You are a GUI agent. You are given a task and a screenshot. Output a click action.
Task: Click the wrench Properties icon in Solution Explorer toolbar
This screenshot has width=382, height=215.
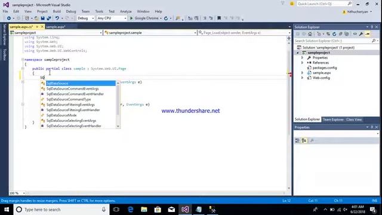pos(361,34)
